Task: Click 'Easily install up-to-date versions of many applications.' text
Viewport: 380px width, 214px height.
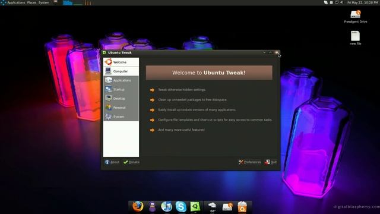Action: point(197,109)
